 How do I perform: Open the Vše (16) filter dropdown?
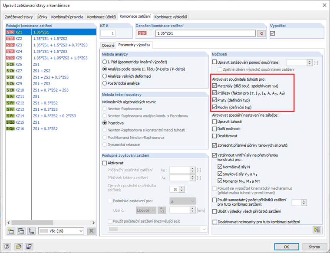coord(61,231)
